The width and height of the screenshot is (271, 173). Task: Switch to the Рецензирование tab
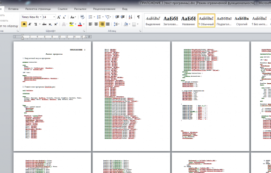tap(104, 9)
